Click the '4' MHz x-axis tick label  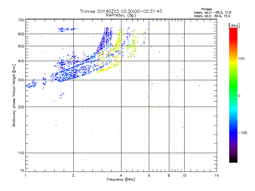tap(121, 175)
